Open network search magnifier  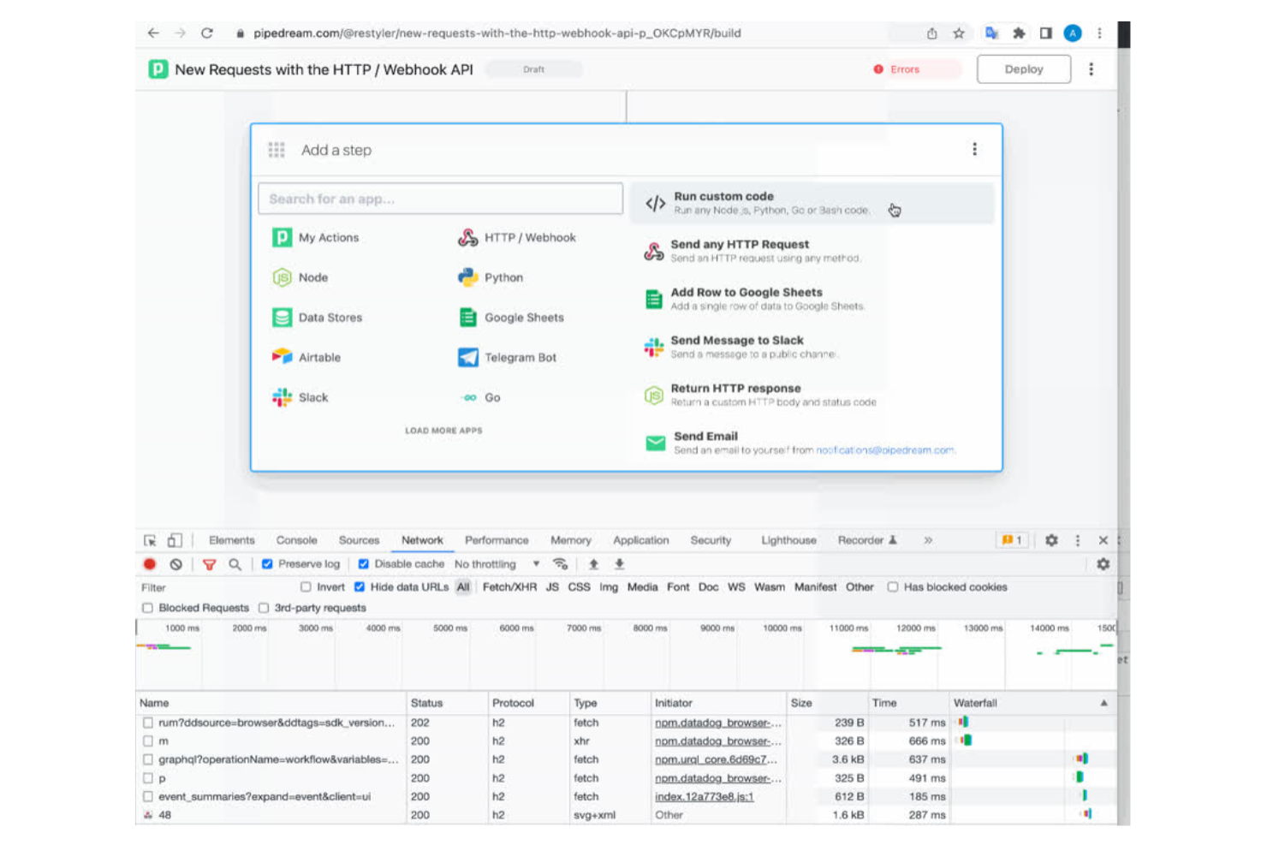235,564
